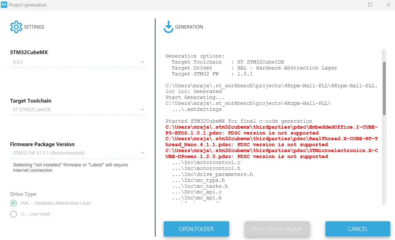Click the '...\Inc\drive_parameters.h' log line
395x240 pixels.
(212, 174)
